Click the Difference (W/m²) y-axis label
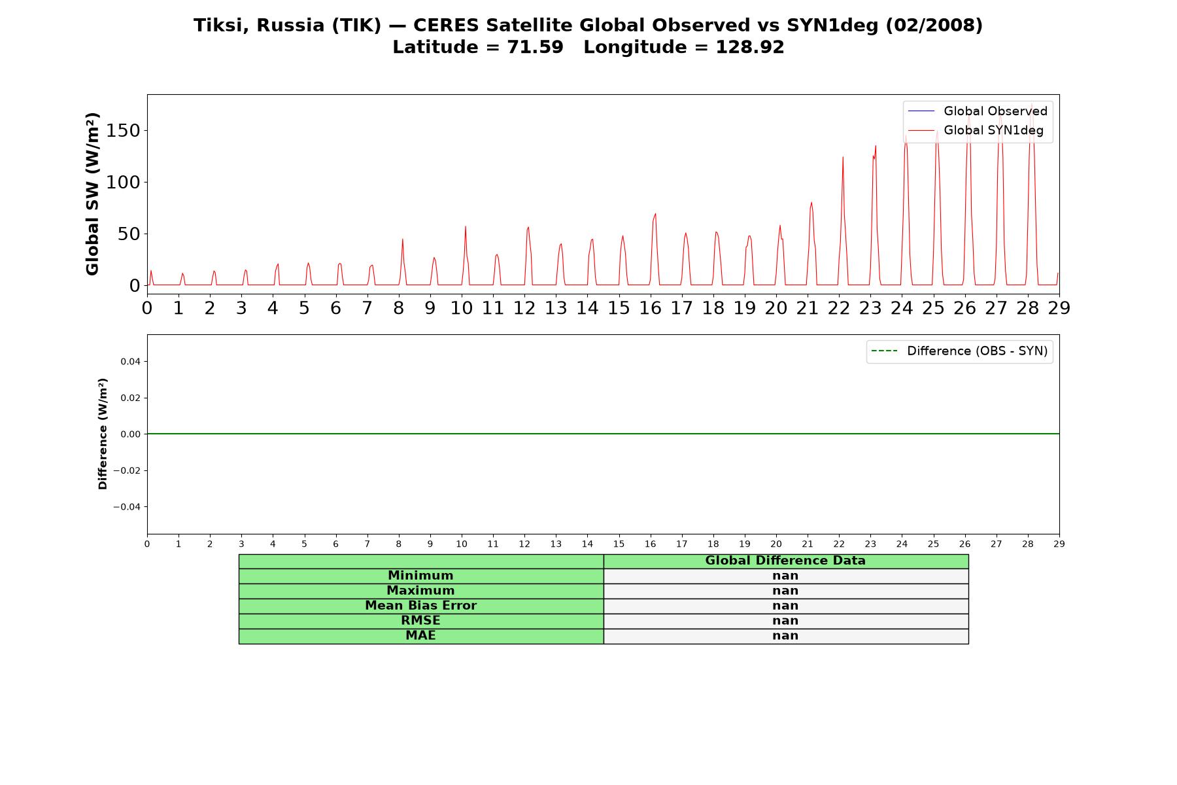 click(103, 434)
